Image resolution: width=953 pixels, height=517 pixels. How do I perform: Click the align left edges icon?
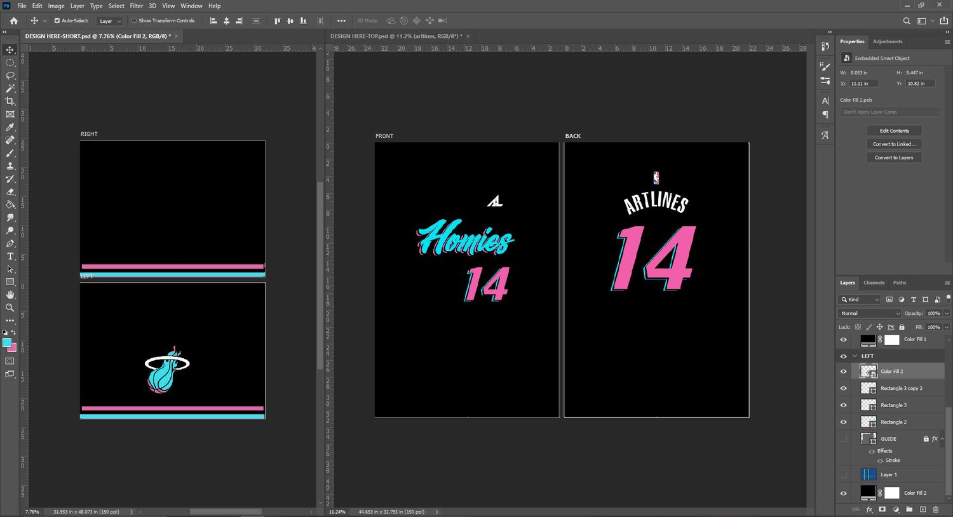[213, 21]
